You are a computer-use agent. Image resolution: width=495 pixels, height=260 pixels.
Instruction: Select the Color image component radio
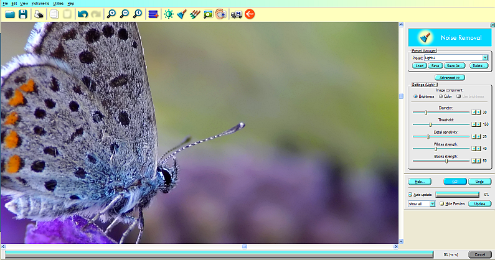(440, 96)
